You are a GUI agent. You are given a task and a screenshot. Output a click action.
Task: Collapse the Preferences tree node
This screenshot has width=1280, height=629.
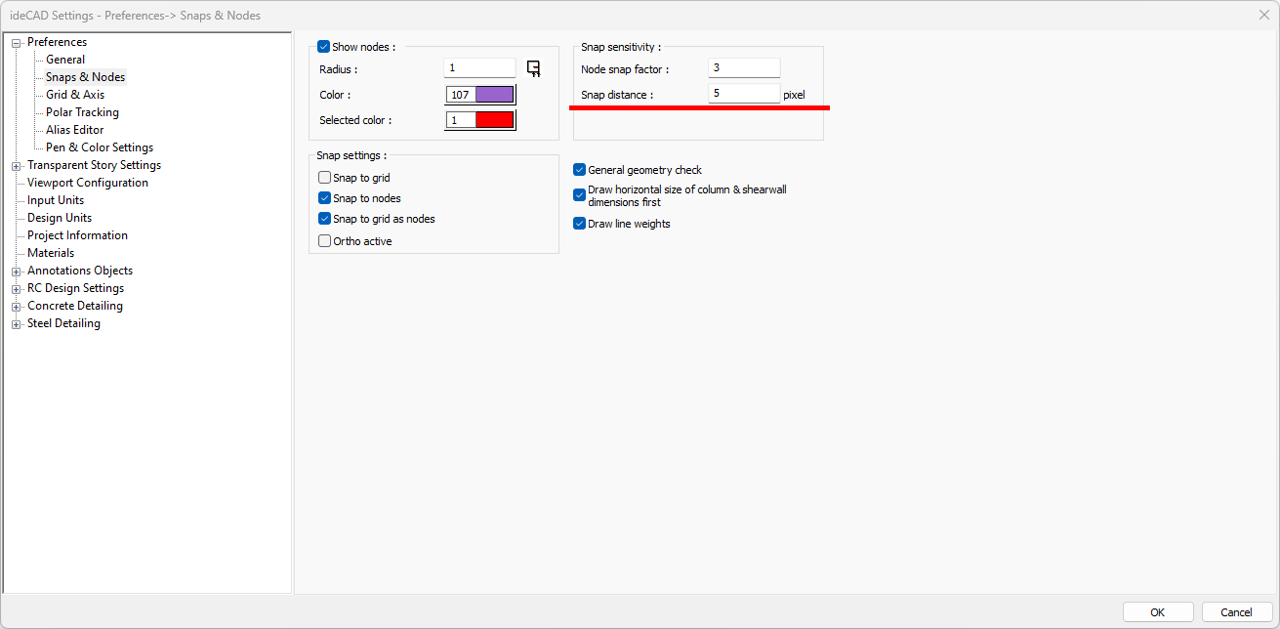click(16, 43)
